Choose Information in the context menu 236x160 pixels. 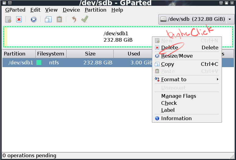(187, 118)
